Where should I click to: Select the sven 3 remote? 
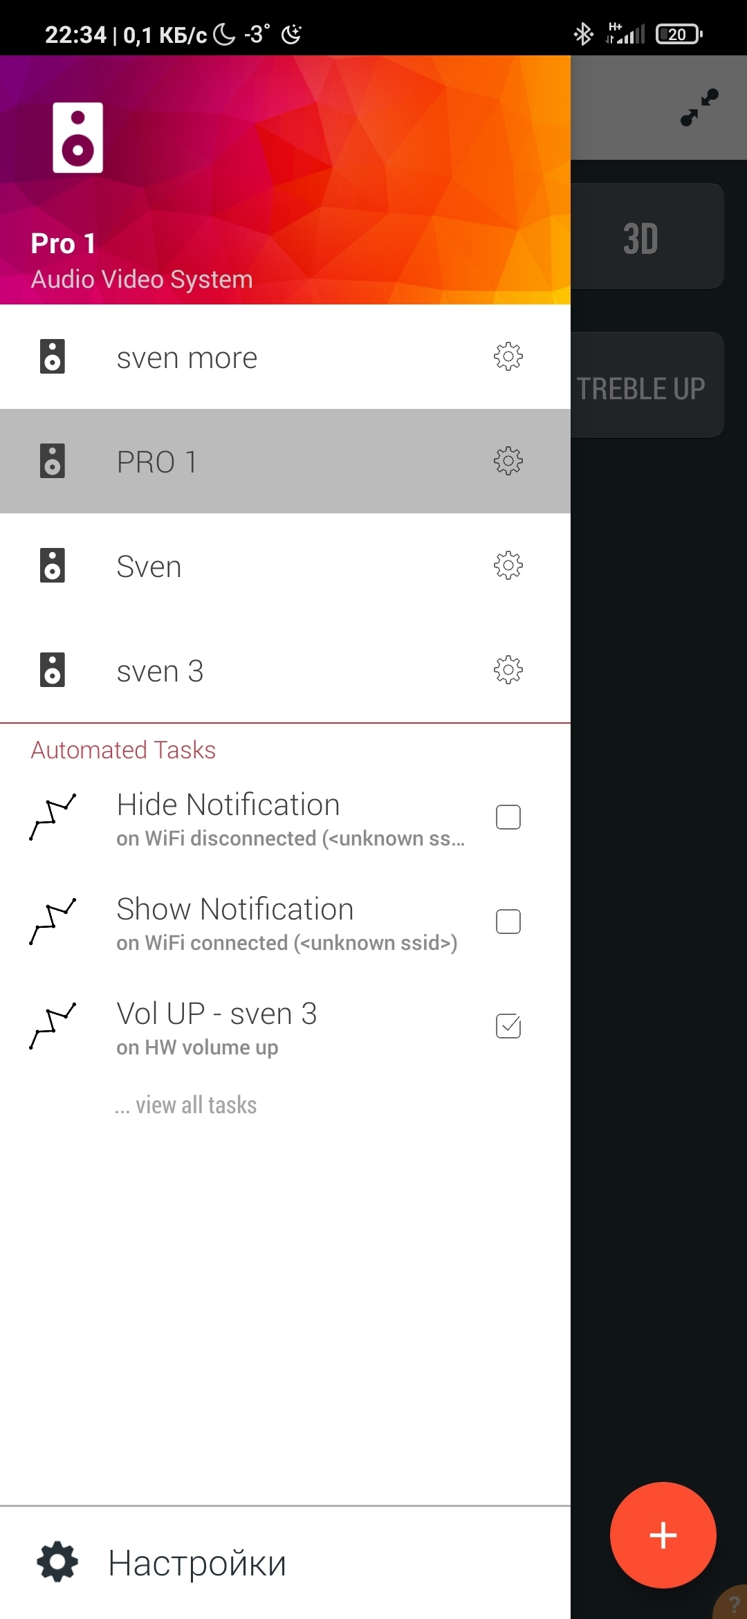pyautogui.click(x=160, y=671)
